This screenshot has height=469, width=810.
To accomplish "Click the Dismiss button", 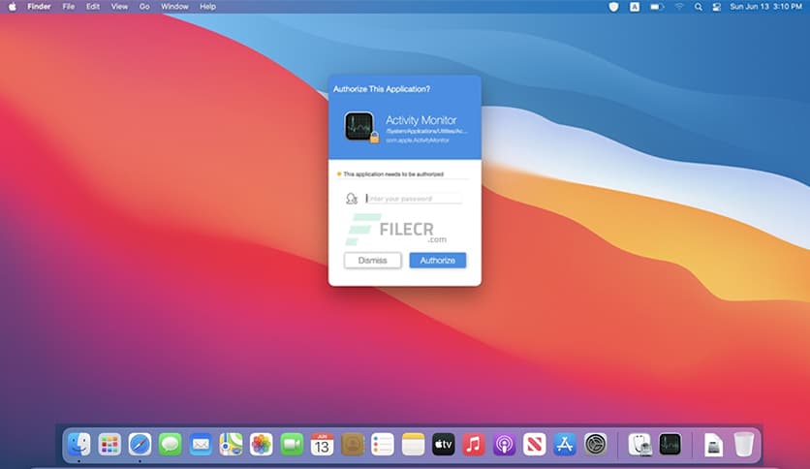I will pyautogui.click(x=372, y=261).
